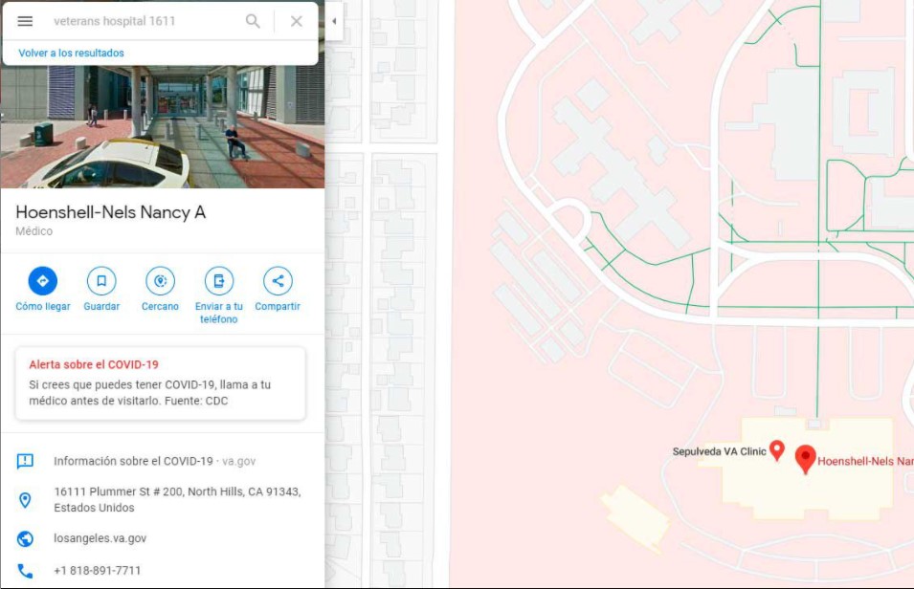The height and width of the screenshot is (589, 914).
Task: Search nearby using the 'Cercano' icon
Action: (x=160, y=281)
